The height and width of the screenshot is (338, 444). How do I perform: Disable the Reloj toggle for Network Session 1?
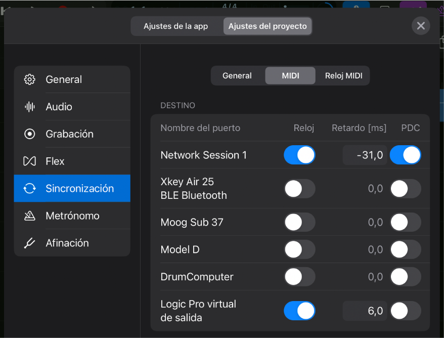299,155
